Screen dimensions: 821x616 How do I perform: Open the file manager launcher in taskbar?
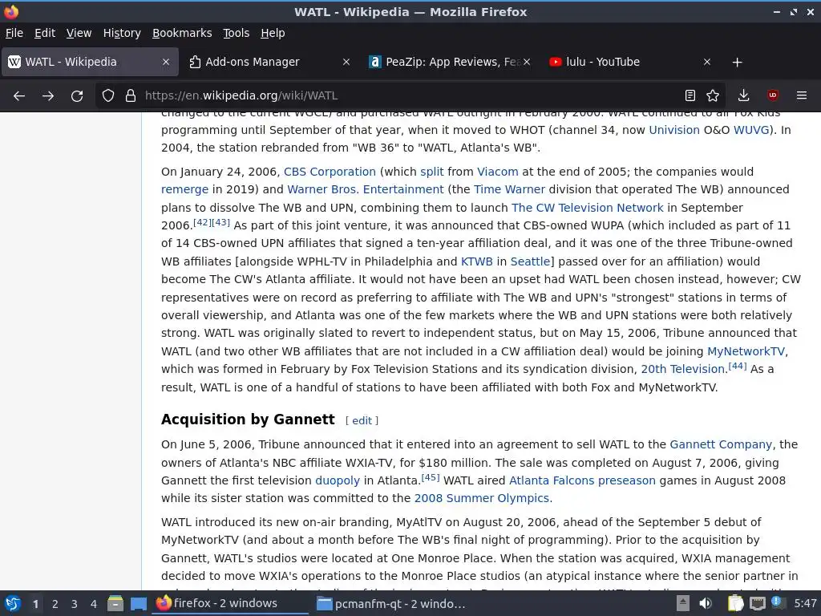tap(115, 603)
